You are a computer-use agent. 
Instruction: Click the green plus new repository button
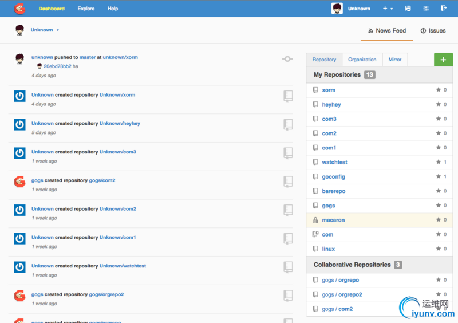pyautogui.click(x=443, y=60)
